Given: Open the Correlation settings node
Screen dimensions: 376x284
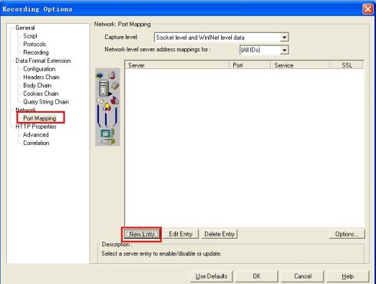Looking at the screenshot, I should [x=36, y=143].
